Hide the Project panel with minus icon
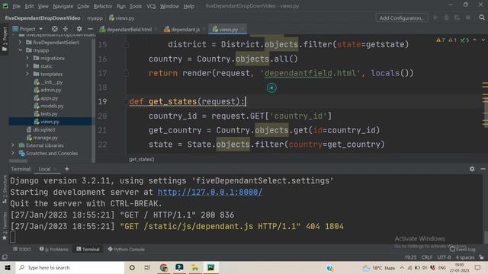This screenshot has width=488, height=274. point(90,29)
